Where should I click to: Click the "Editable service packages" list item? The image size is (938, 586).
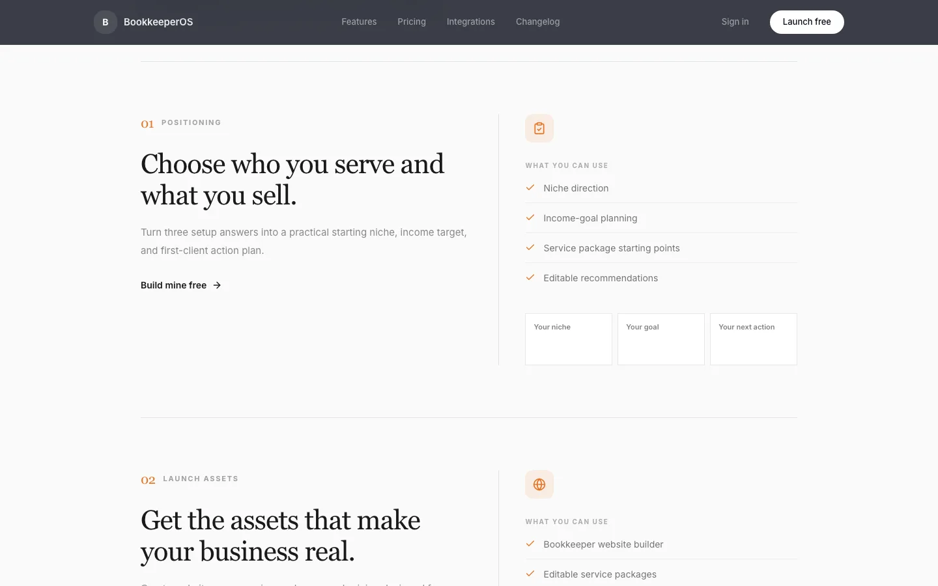point(661,574)
